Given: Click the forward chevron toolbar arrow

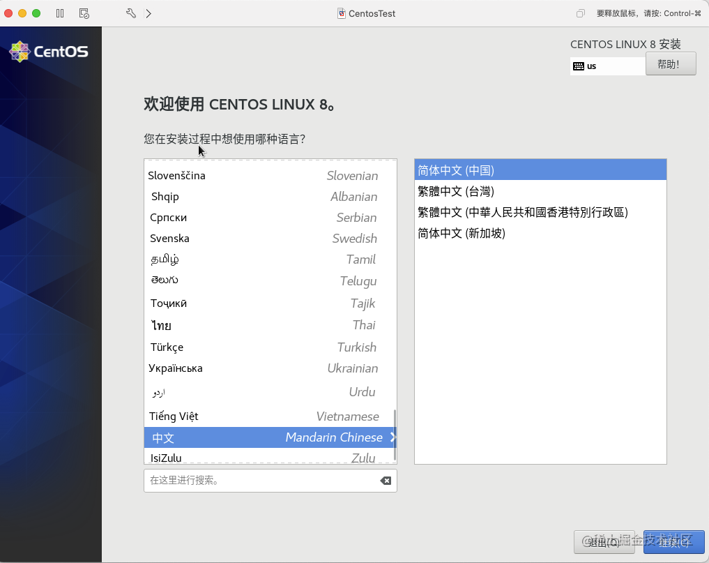Looking at the screenshot, I should pos(148,13).
